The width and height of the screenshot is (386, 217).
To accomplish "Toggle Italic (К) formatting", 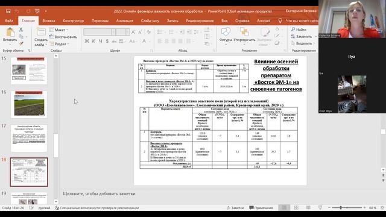I will point(93,41).
